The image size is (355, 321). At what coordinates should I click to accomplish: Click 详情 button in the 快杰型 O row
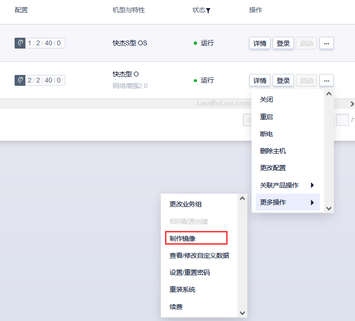tap(260, 80)
